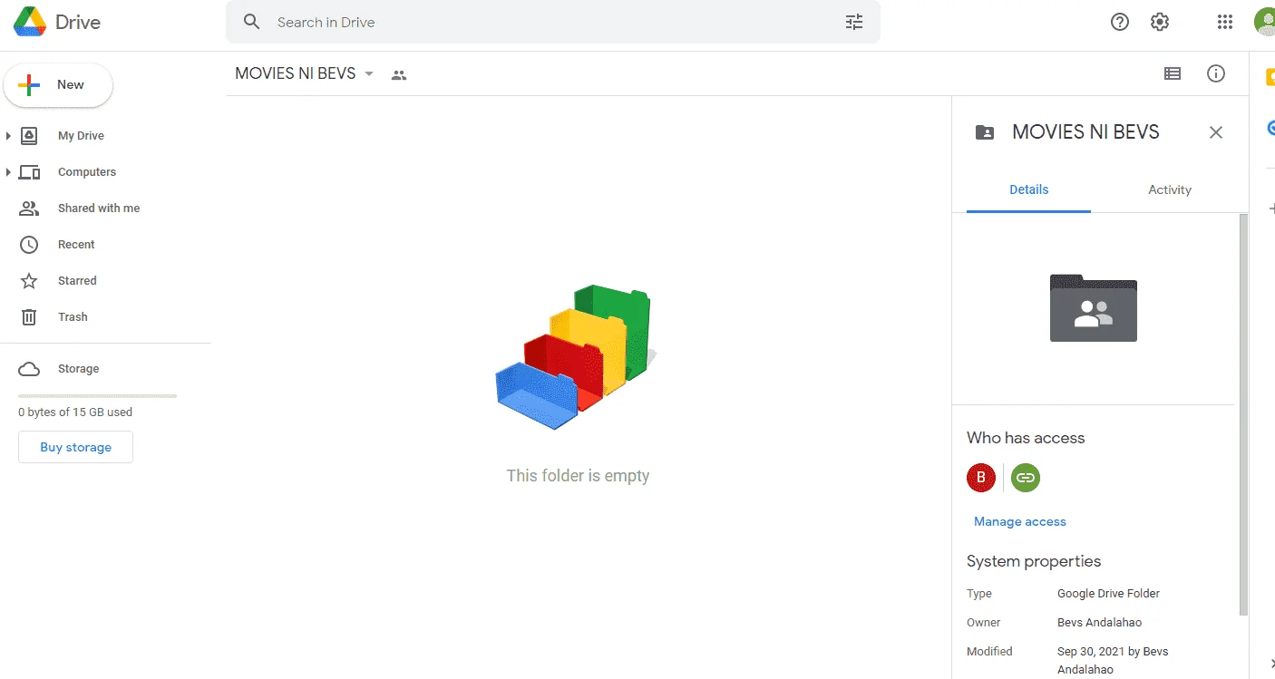Click the owner name Bevs Andalahao
The image size is (1275, 679).
(x=1099, y=623)
